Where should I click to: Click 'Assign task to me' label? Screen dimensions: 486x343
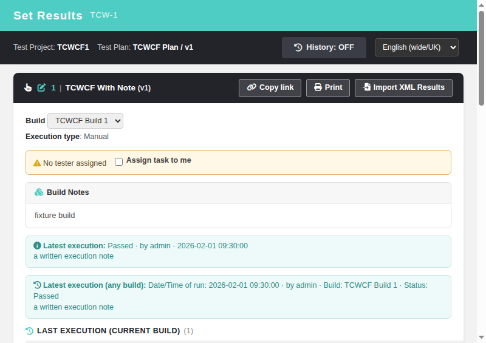coord(159,160)
